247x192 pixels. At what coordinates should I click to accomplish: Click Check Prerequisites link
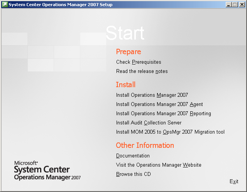point(139,62)
